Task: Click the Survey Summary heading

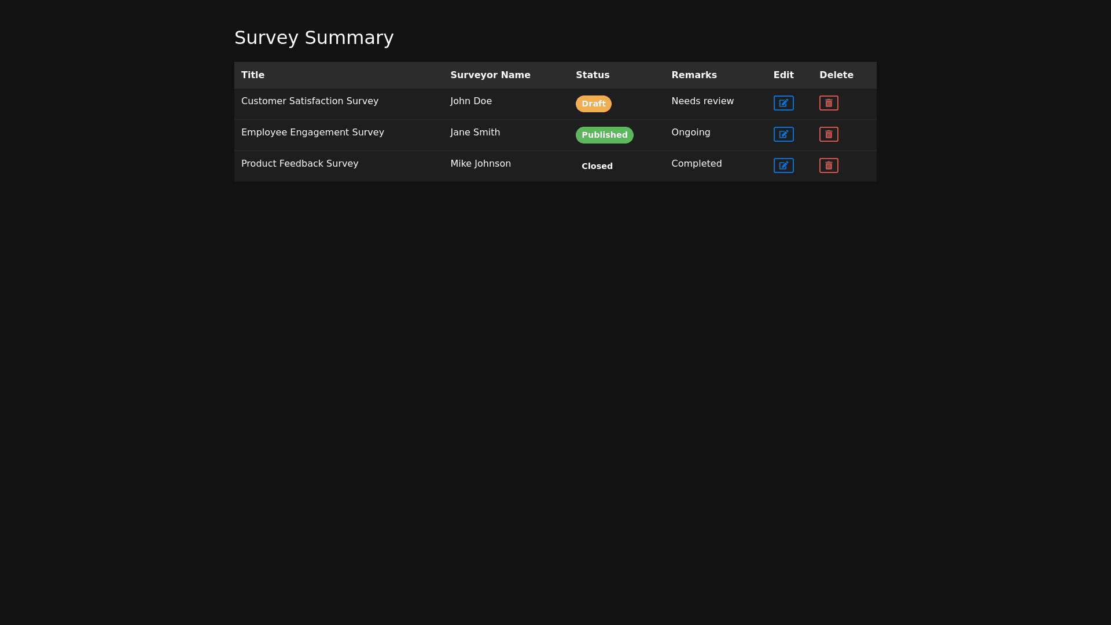Action: click(314, 38)
